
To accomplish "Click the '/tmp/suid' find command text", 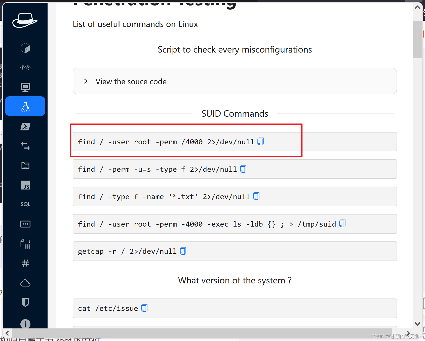I will click(x=207, y=224).
